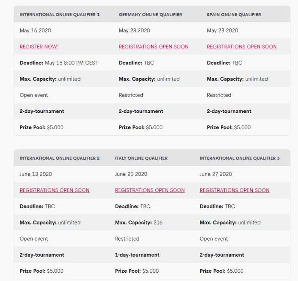The image size is (298, 281).
Task: Select the June 13 2020 date
Action: click(36, 174)
